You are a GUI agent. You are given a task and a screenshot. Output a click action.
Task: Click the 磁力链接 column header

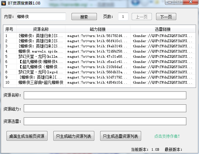coord(98,29)
